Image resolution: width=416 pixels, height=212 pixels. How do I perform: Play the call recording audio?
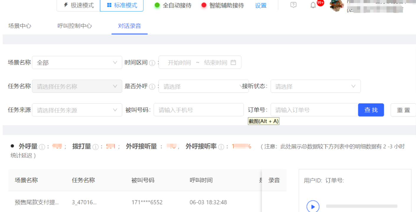pos(313,206)
